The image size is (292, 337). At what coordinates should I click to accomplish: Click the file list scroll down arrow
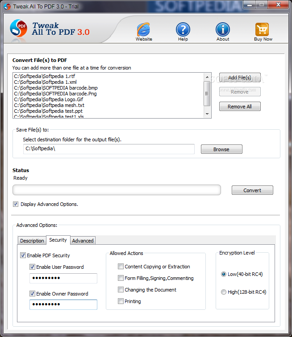[207, 114]
